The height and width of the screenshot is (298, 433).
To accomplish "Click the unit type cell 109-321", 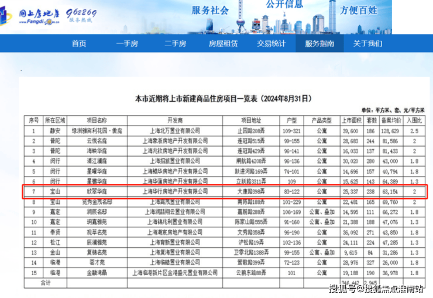I will [291, 131].
